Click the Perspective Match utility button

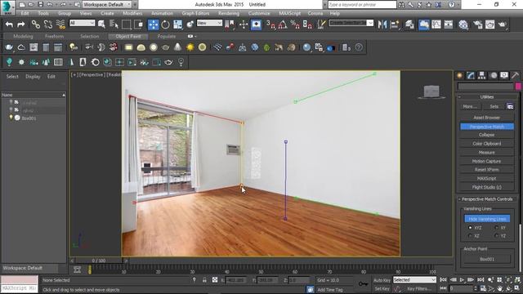tap(487, 127)
